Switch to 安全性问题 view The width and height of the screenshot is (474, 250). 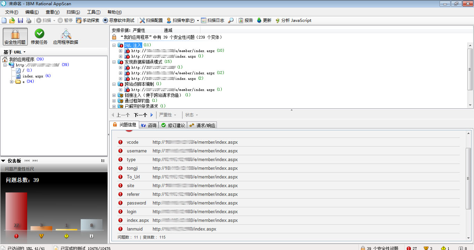15,37
